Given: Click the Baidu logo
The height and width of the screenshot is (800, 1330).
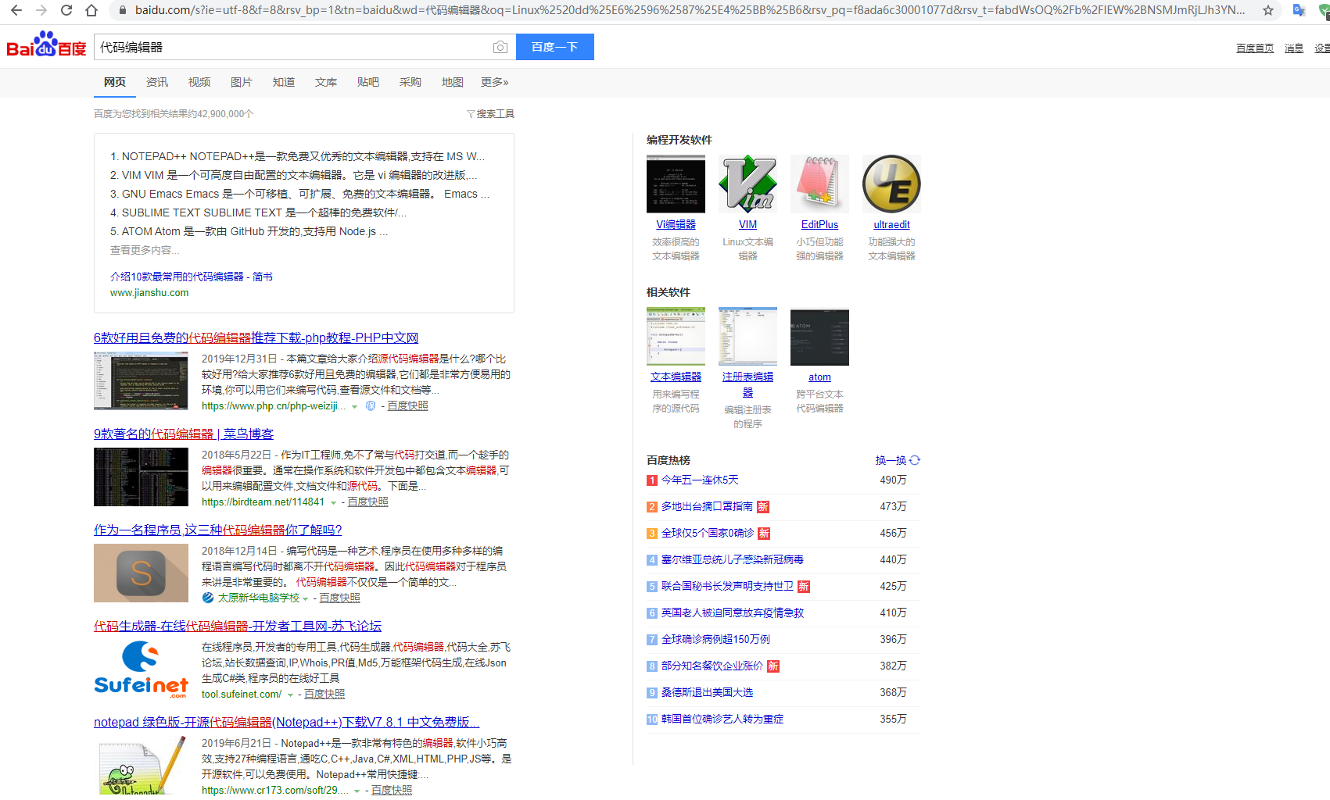Looking at the screenshot, I should tap(46, 45).
